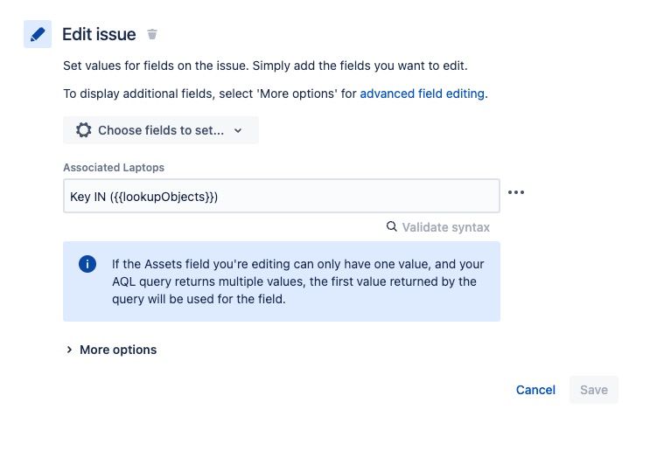Open the 'Choose fields to set...' dropdown
Screen dimensions: 664x451
pyautogui.click(x=161, y=130)
